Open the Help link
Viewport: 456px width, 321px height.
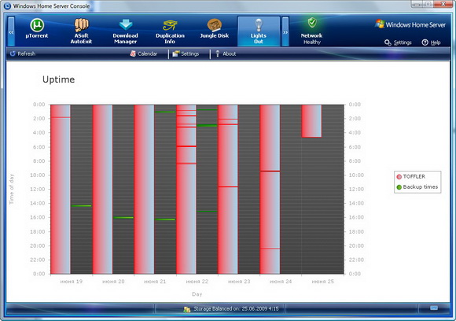click(x=431, y=42)
